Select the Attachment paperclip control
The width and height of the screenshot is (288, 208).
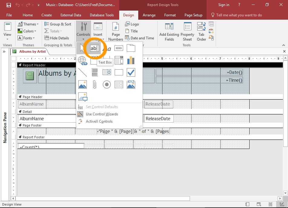tap(95, 85)
